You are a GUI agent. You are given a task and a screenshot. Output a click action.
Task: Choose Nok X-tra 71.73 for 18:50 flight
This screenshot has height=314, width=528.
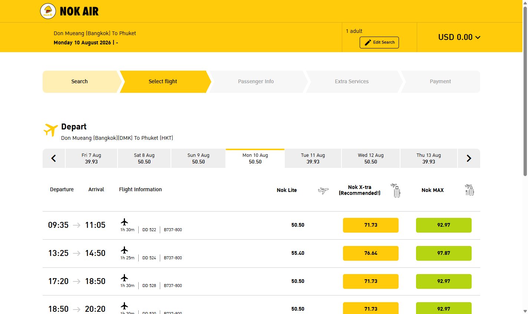pos(371,308)
